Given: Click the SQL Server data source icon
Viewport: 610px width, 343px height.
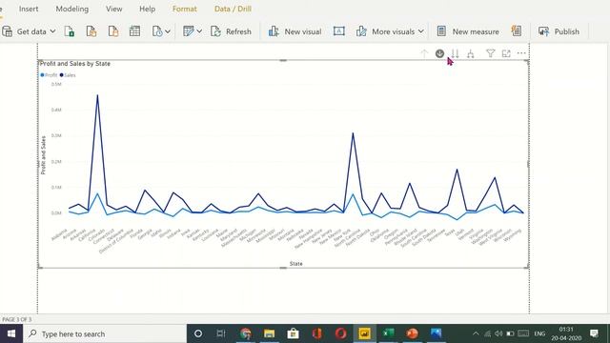Looking at the screenshot, I should click(x=113, y=31).
